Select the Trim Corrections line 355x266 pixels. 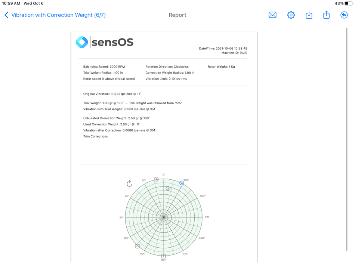tap(95, 136)
